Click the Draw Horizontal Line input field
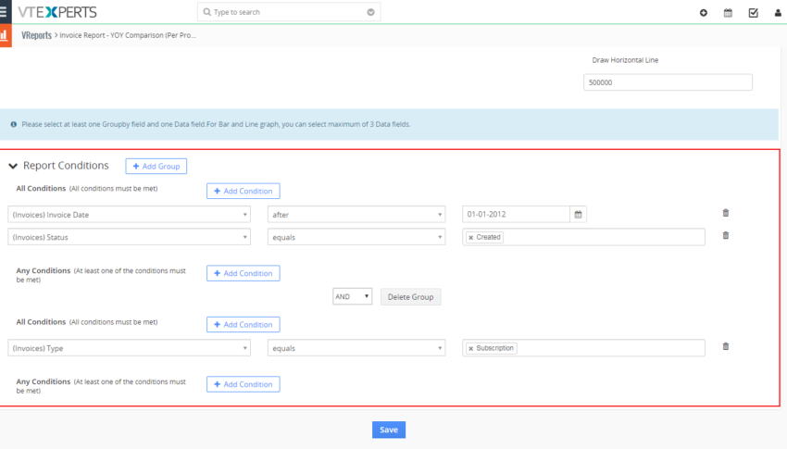 coord(668,82)
